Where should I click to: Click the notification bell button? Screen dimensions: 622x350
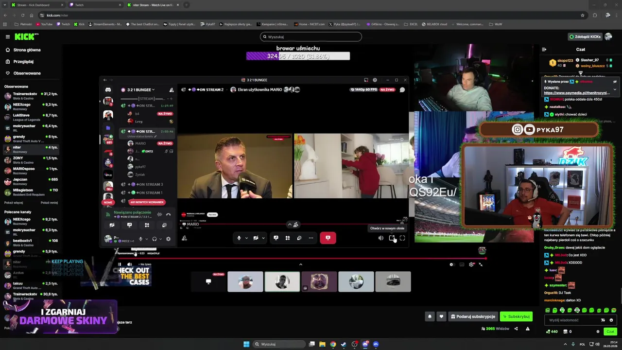(x=430, y=316)
